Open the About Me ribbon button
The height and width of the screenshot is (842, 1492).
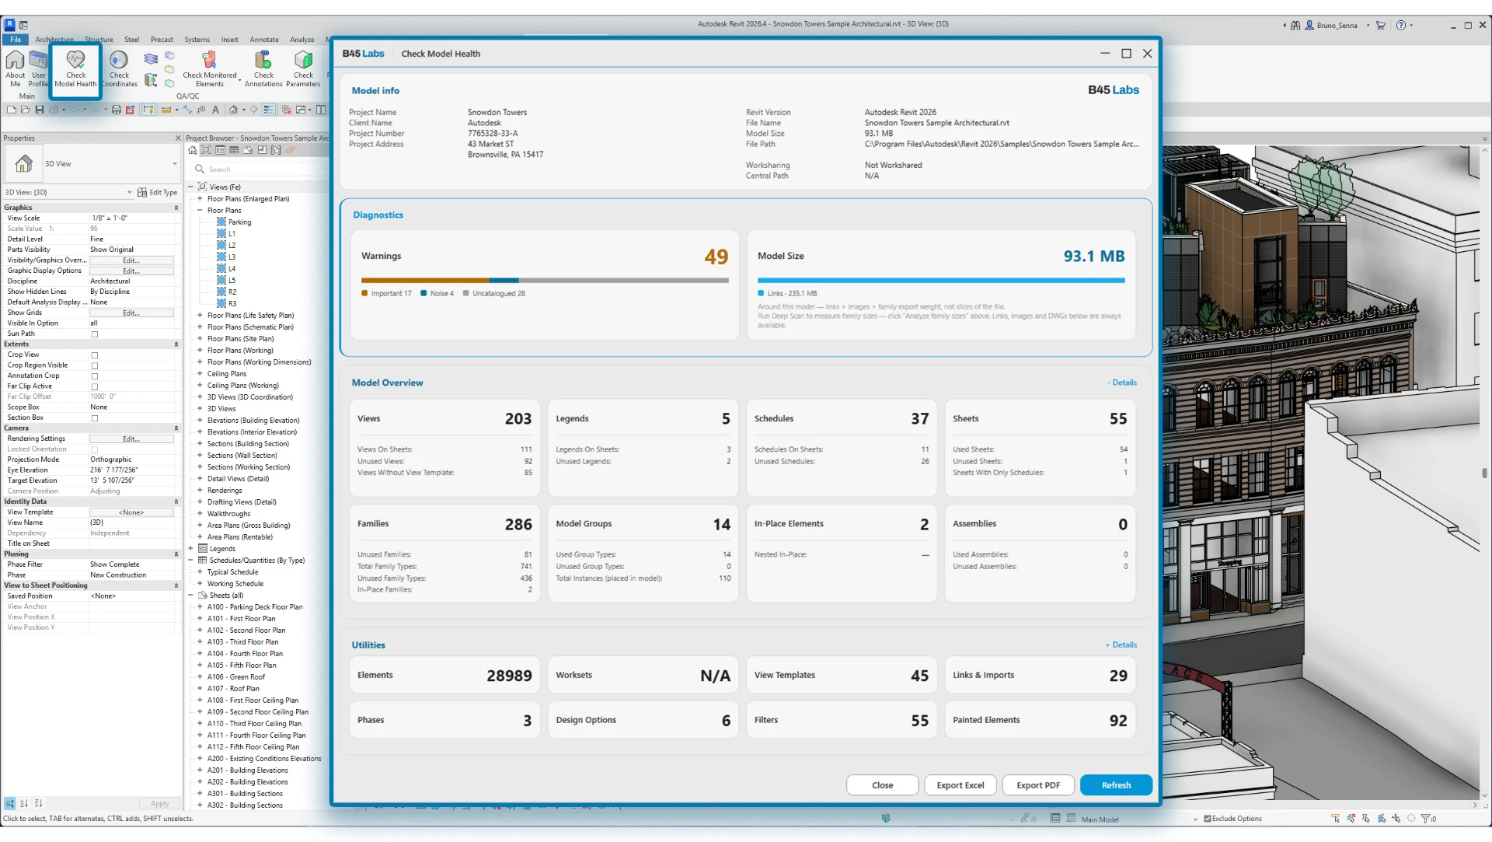[x=16, y=69]
